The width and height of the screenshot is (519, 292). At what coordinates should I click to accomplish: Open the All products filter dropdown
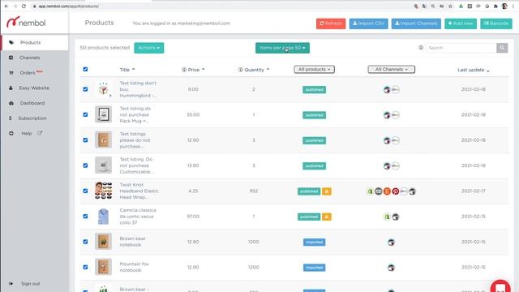click(x=314, y=70)
